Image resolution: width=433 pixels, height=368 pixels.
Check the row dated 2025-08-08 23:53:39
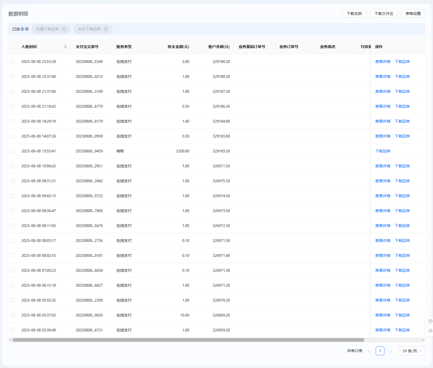pos(13,62)
